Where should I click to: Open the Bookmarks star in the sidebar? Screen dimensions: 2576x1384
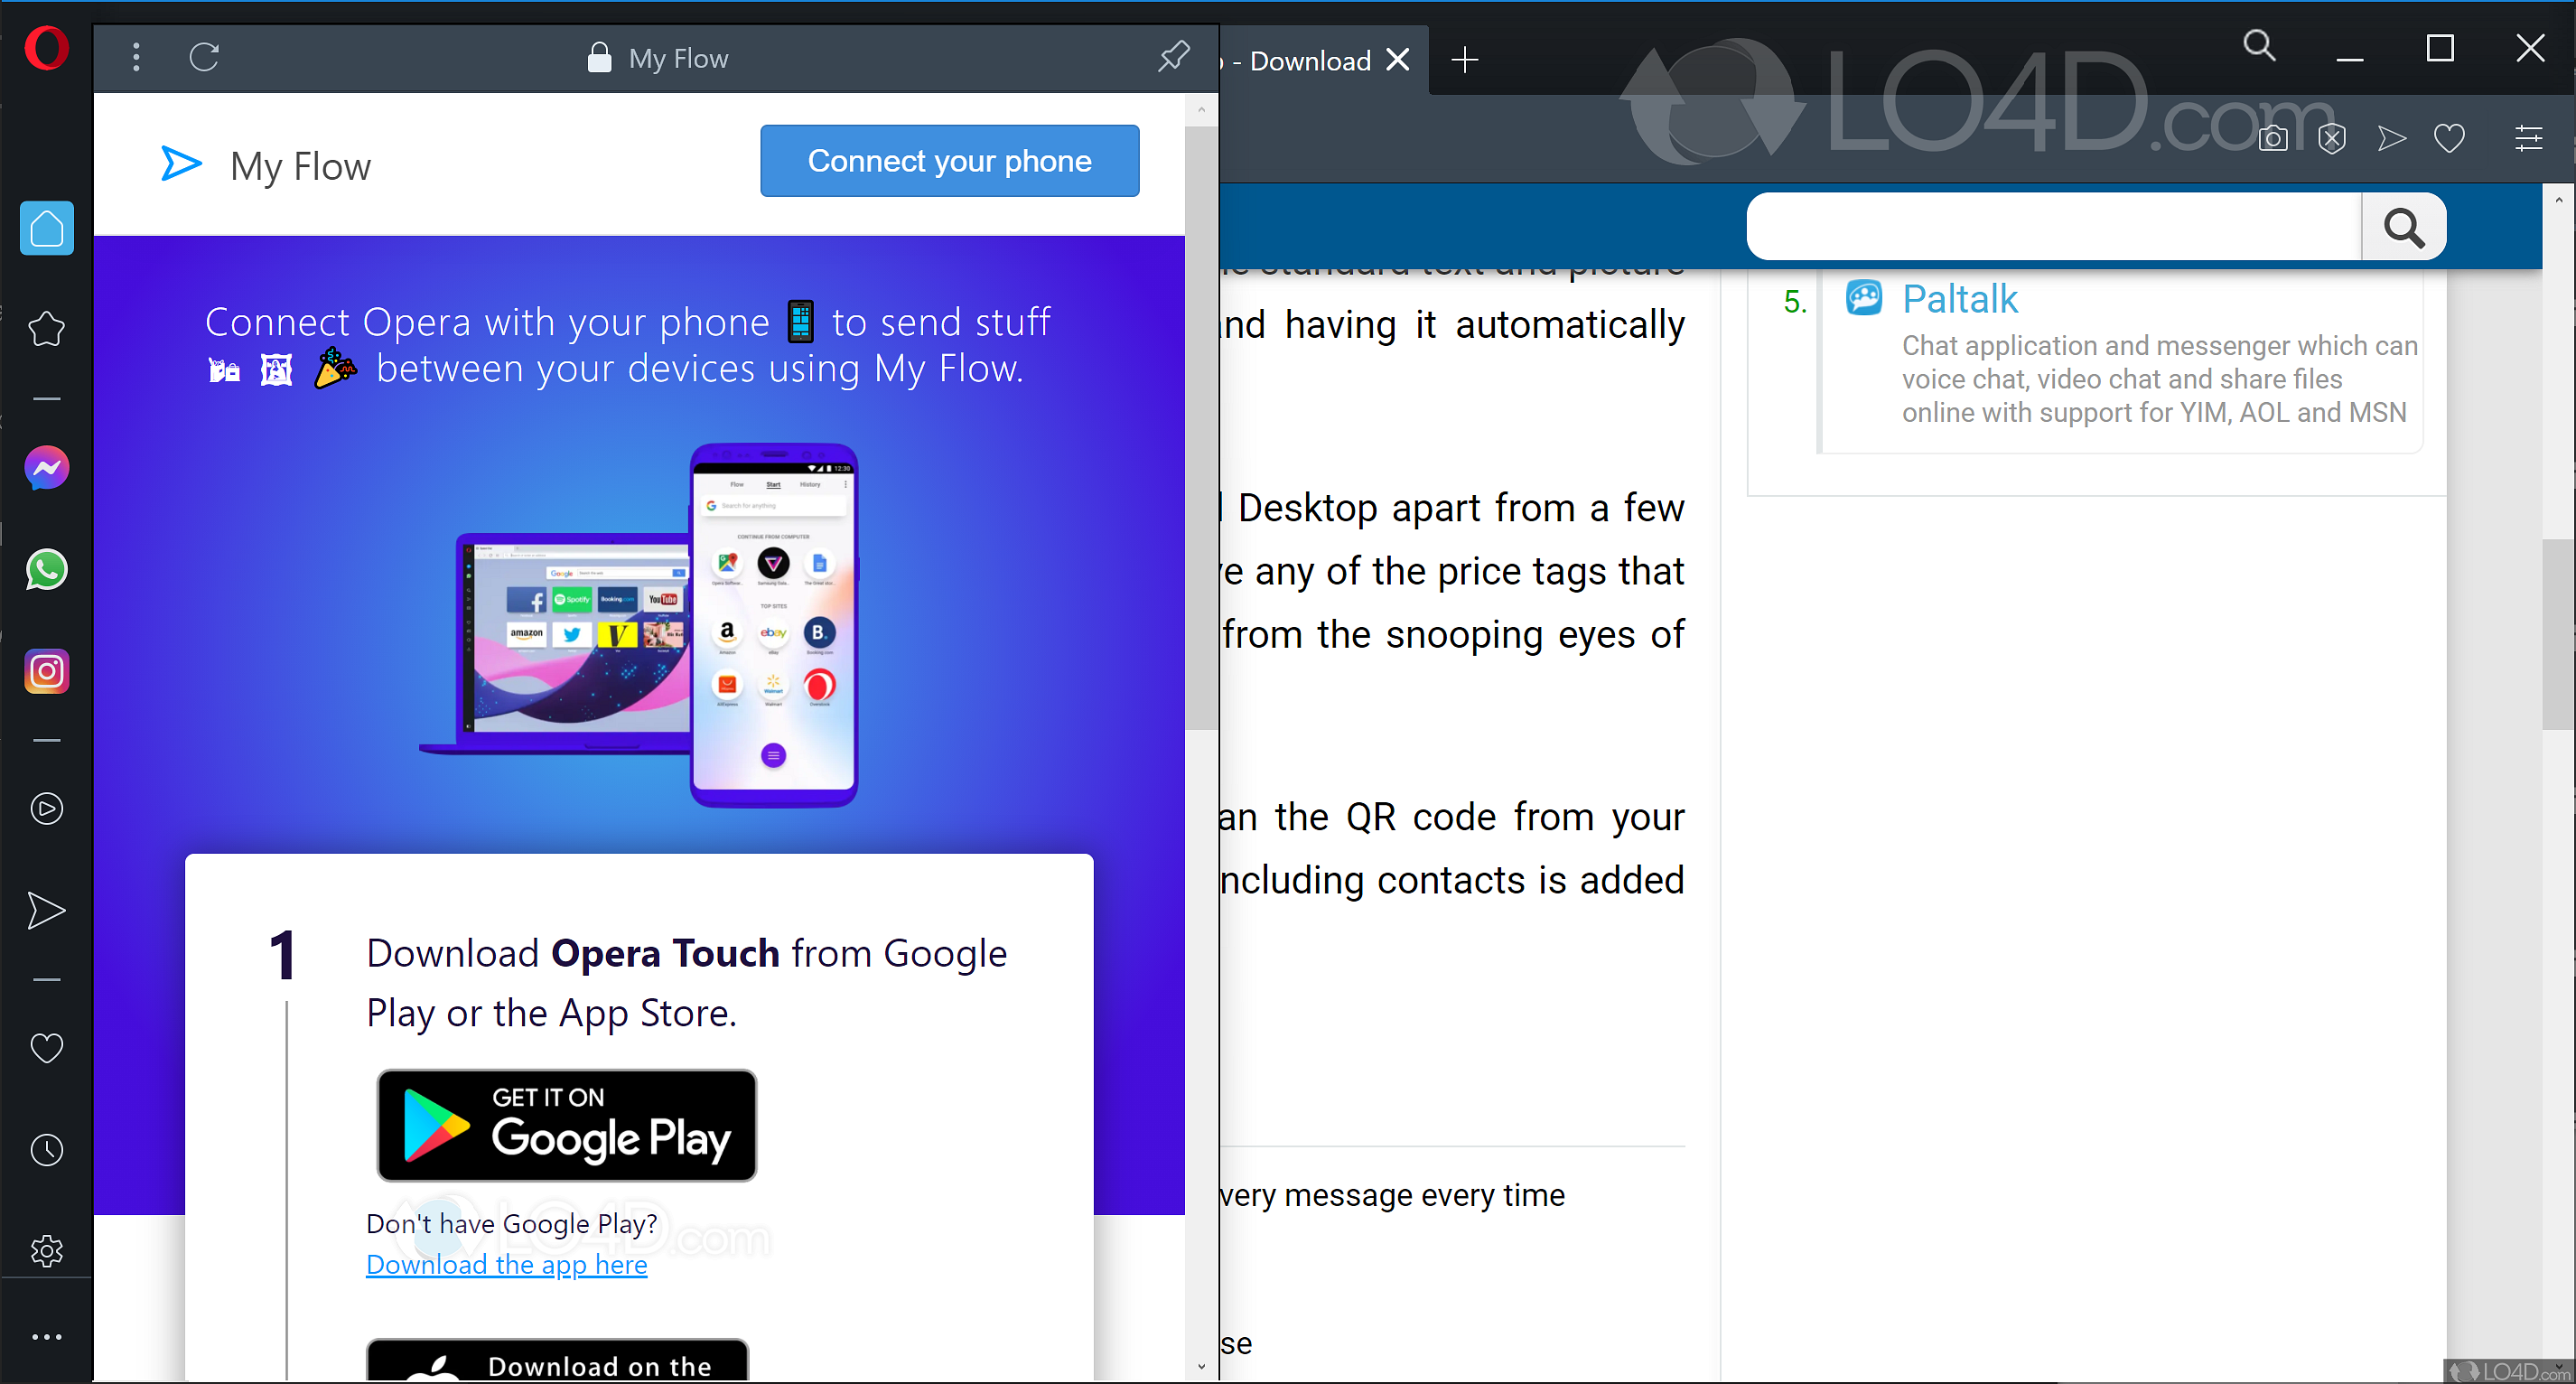[x=46, y=329]
